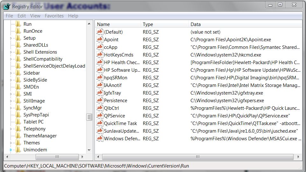The width and height of the screenshot is (306, 172).
Task: Click the folder icon of SMDEn
Action: coord(18,87)
